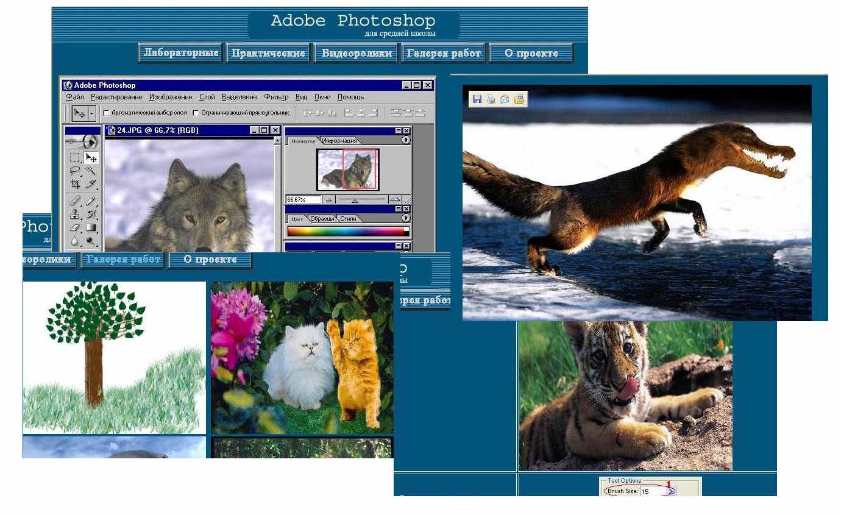Open the Brush Size dropdown arrow
841x515 pixels.
[x=670, y=491]
